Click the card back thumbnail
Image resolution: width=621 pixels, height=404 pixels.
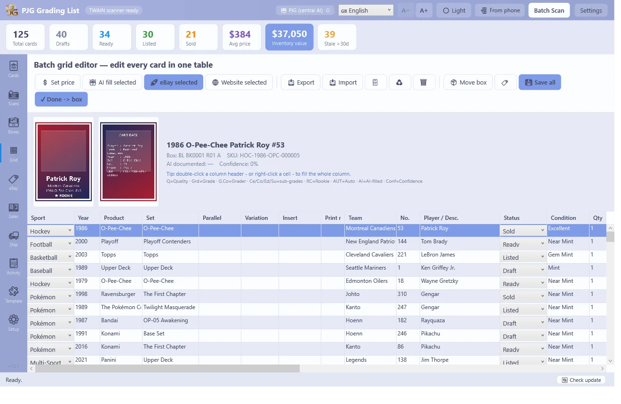click(128, 162)
